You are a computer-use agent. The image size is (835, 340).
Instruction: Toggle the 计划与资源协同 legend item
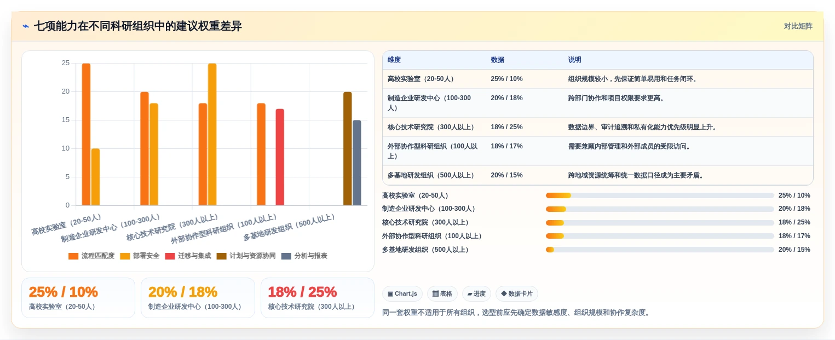pos(246,256)
